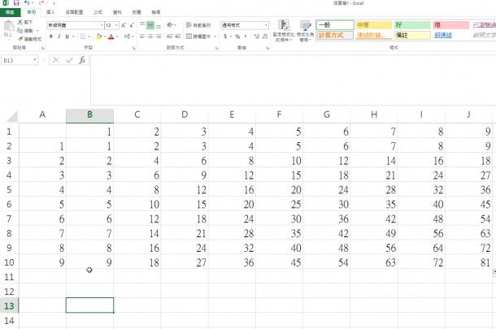
Task: Switch to the Data ribbon tab
Action: pyautogui.click(x=117, y=12)
